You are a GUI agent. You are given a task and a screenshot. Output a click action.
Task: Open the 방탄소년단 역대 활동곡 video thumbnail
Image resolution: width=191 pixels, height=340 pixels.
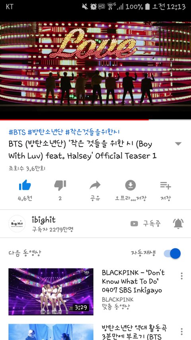click(51, 332)
